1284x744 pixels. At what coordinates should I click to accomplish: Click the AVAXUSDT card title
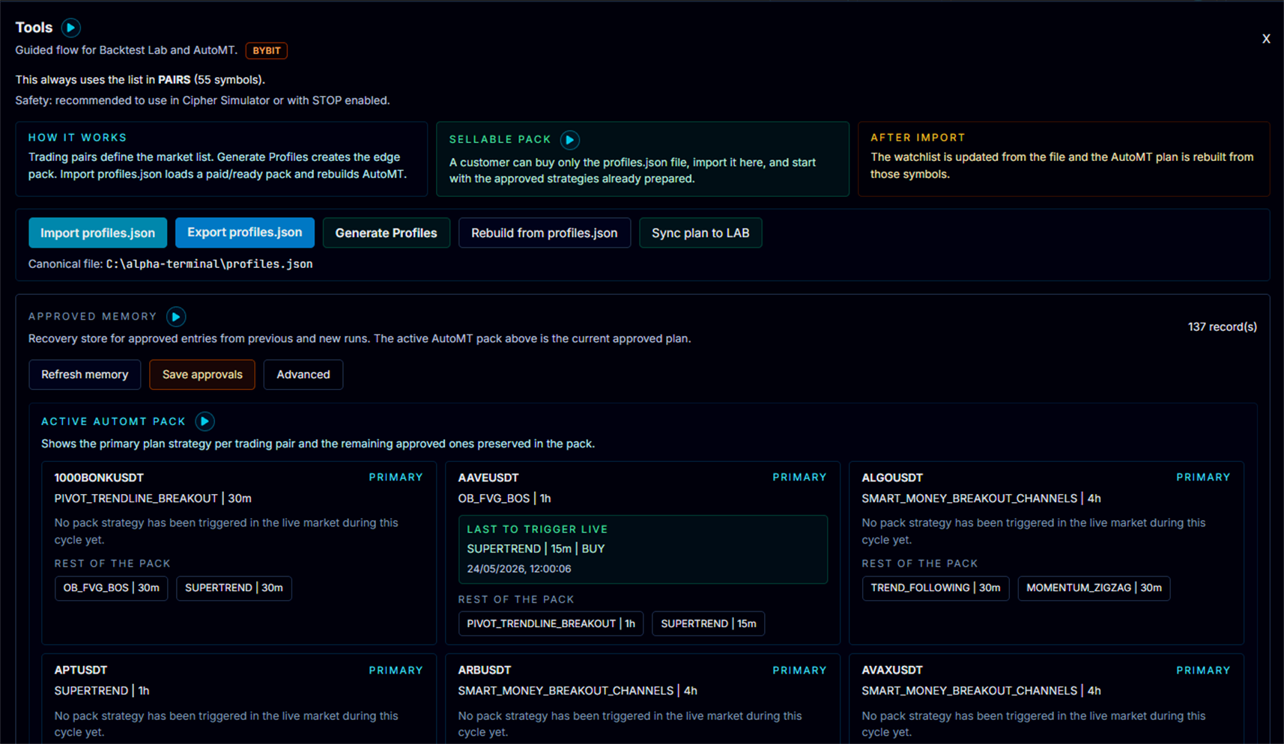coord(892,670)
